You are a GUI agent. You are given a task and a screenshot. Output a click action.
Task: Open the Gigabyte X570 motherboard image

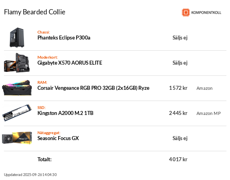(x=17, y=63)
